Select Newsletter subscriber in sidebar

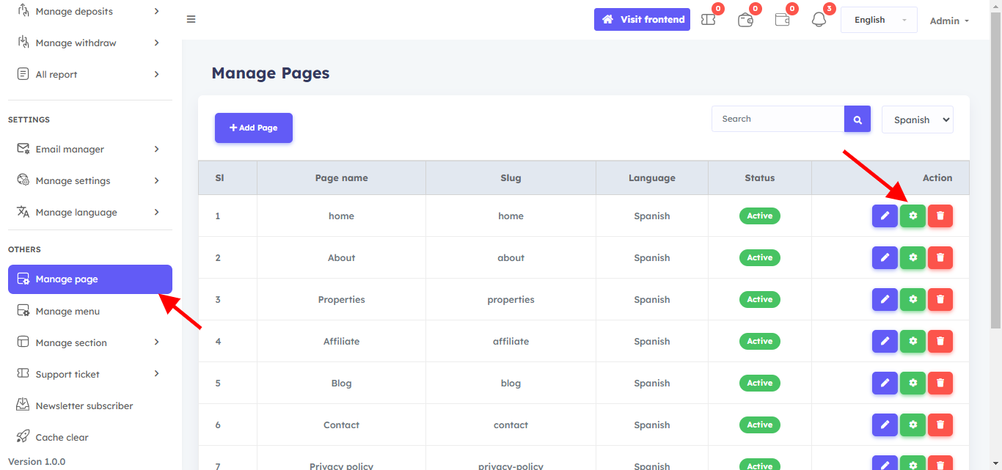[84, 406]
